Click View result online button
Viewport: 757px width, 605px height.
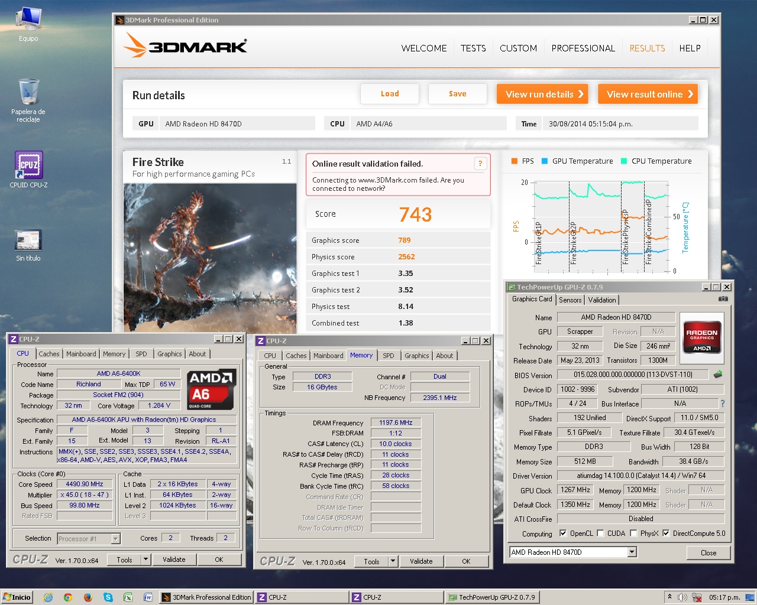[648, 94]
